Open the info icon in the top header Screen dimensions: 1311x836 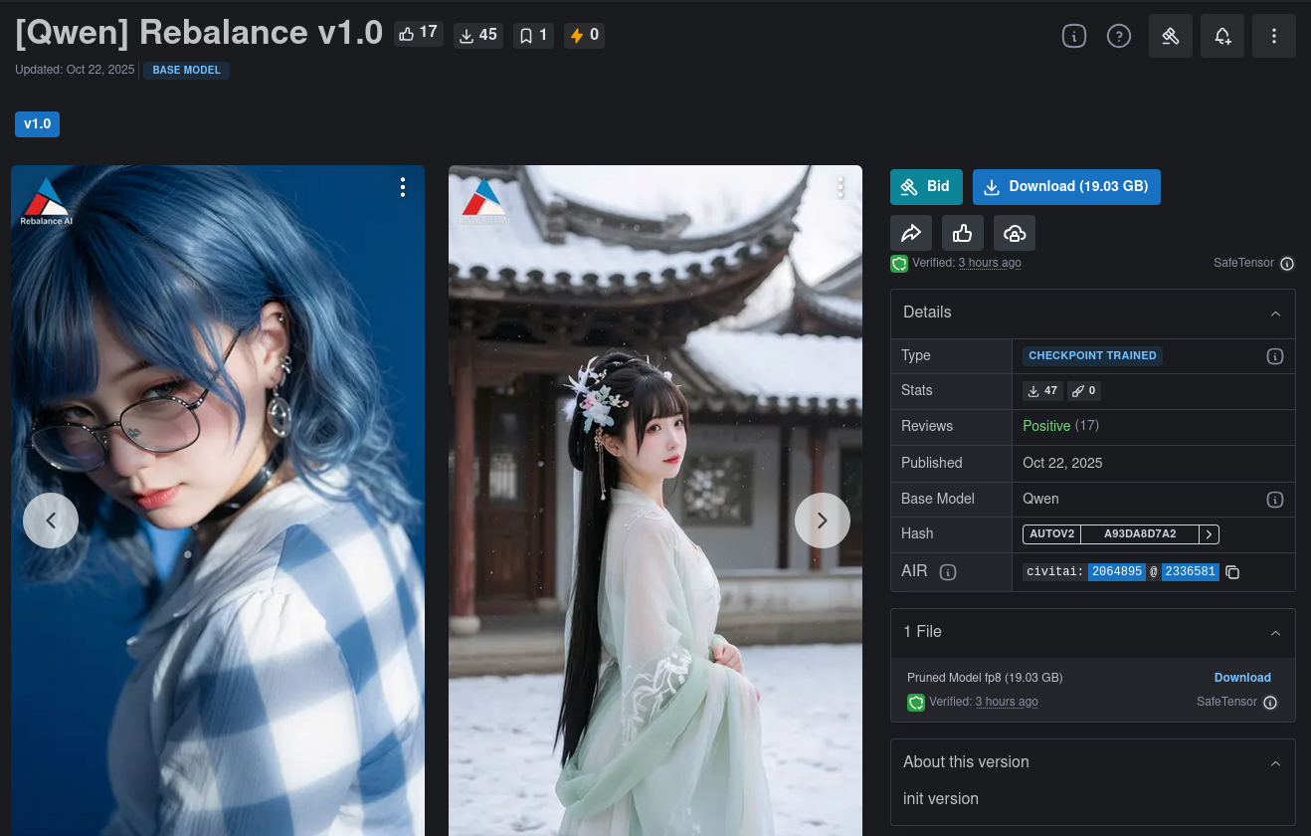[1073, 36]
